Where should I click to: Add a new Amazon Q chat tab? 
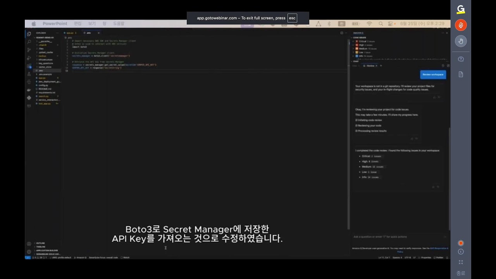click(381, 66)
